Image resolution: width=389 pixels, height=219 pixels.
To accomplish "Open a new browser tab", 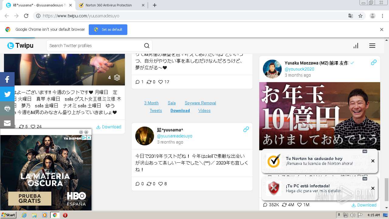I will 155,5.
